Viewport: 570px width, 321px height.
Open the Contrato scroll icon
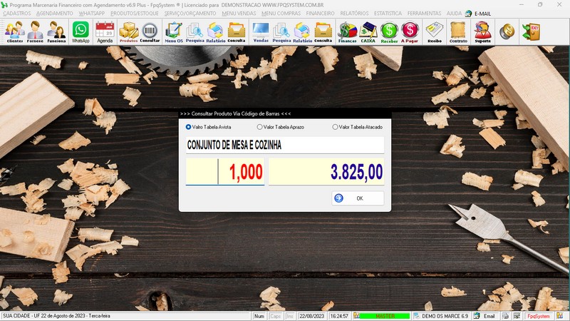(458, 32)
